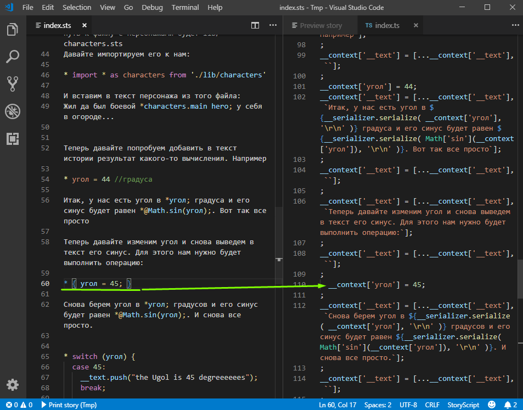
Task: Open the Search view in activity bar
Action: pos(12,57)
